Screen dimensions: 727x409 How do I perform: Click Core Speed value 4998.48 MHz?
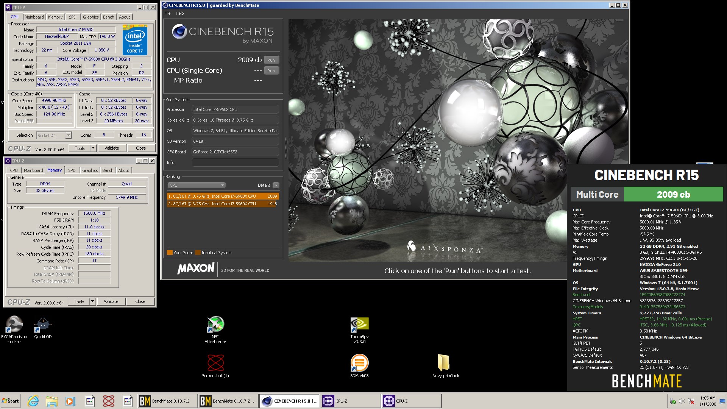pyautogui.click(x=54, y=100)
